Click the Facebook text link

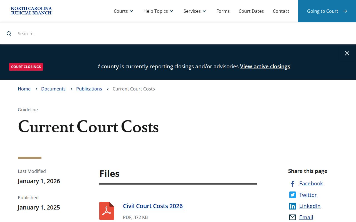click(x=311, y=183)
